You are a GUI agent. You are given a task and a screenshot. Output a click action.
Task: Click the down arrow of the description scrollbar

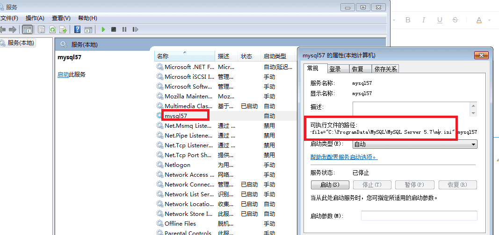pos(473,113)
